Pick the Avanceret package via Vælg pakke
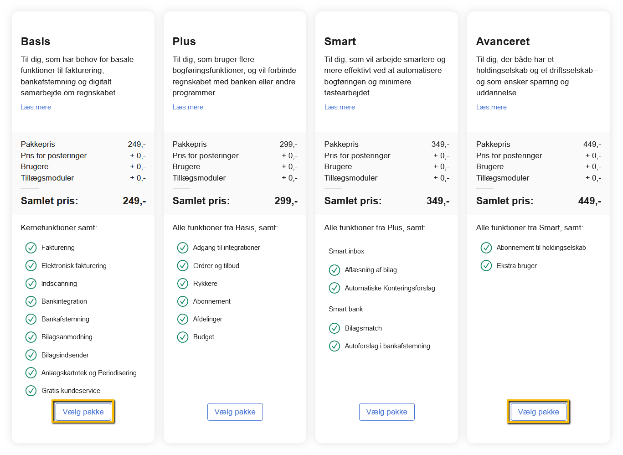The image size is (623, 455). pyautogui.click(x=538, y=412)
